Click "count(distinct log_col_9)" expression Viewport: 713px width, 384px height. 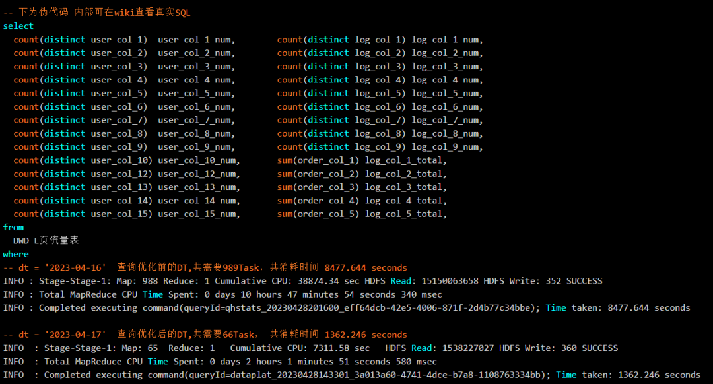(x=341, y=146)
